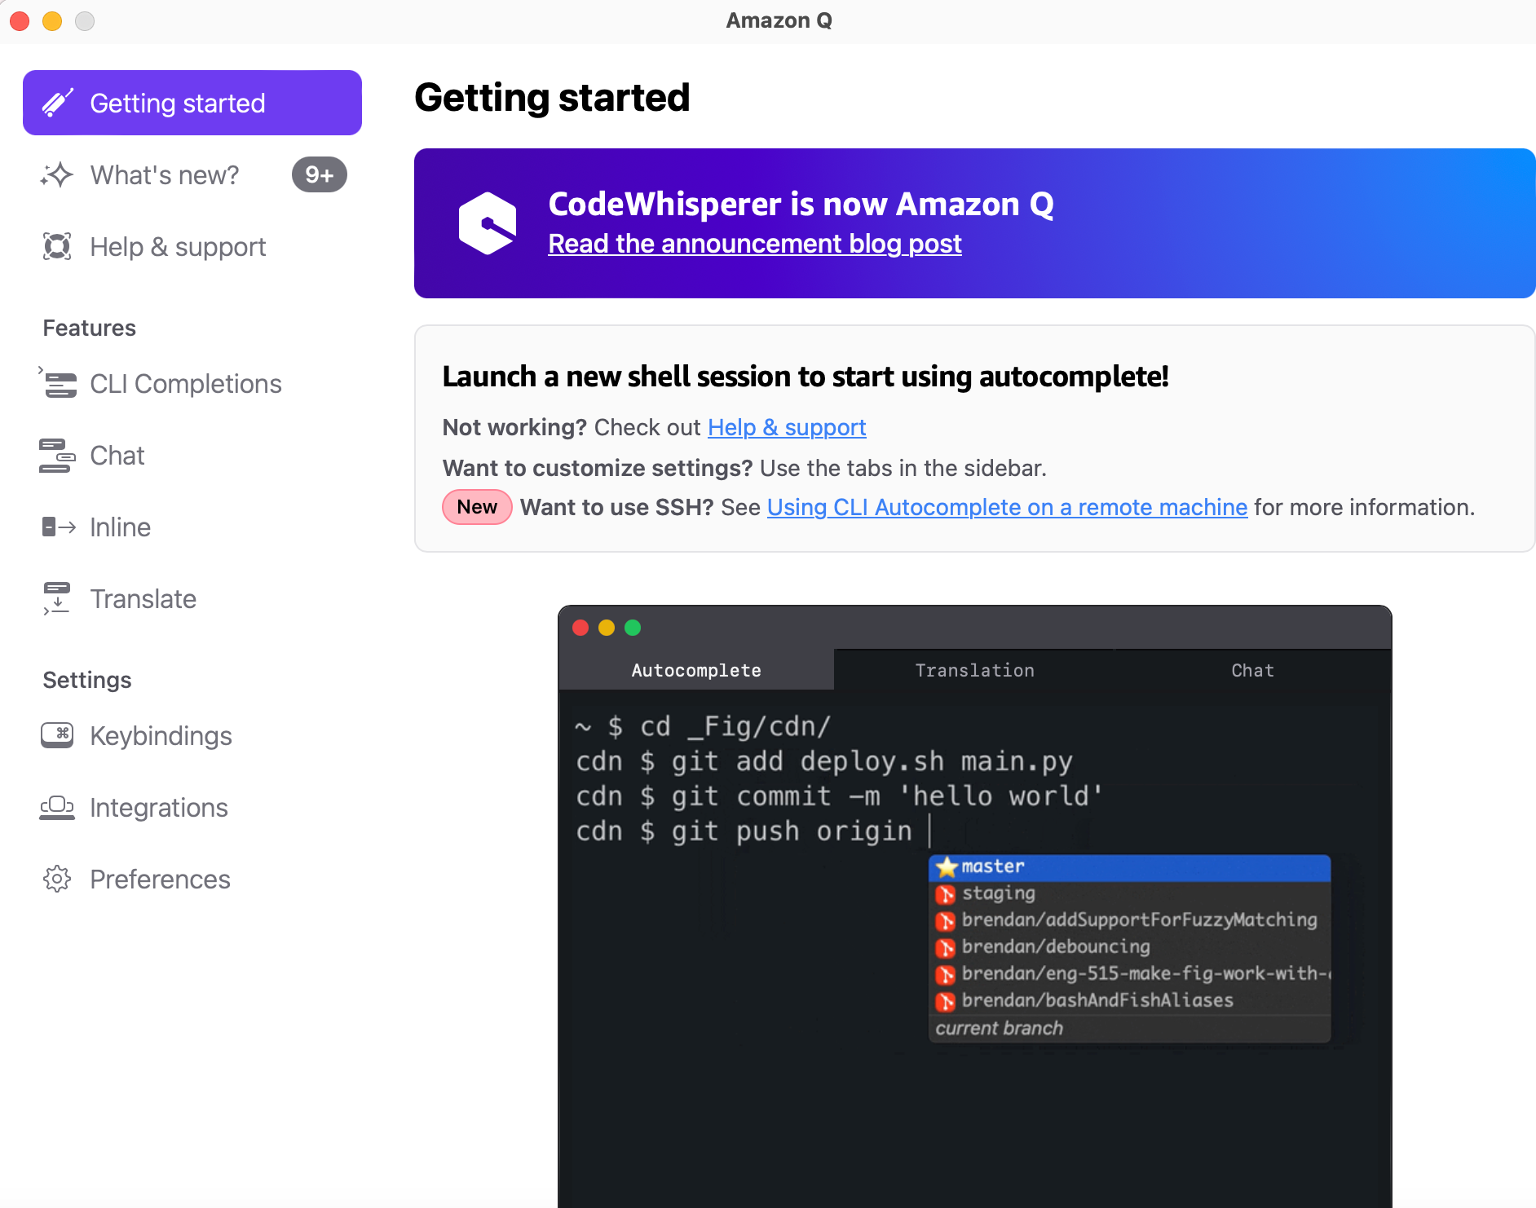Open CLI Completions settings
This screenshot has width=1536, height=1208.
click(x=192, y=383)
